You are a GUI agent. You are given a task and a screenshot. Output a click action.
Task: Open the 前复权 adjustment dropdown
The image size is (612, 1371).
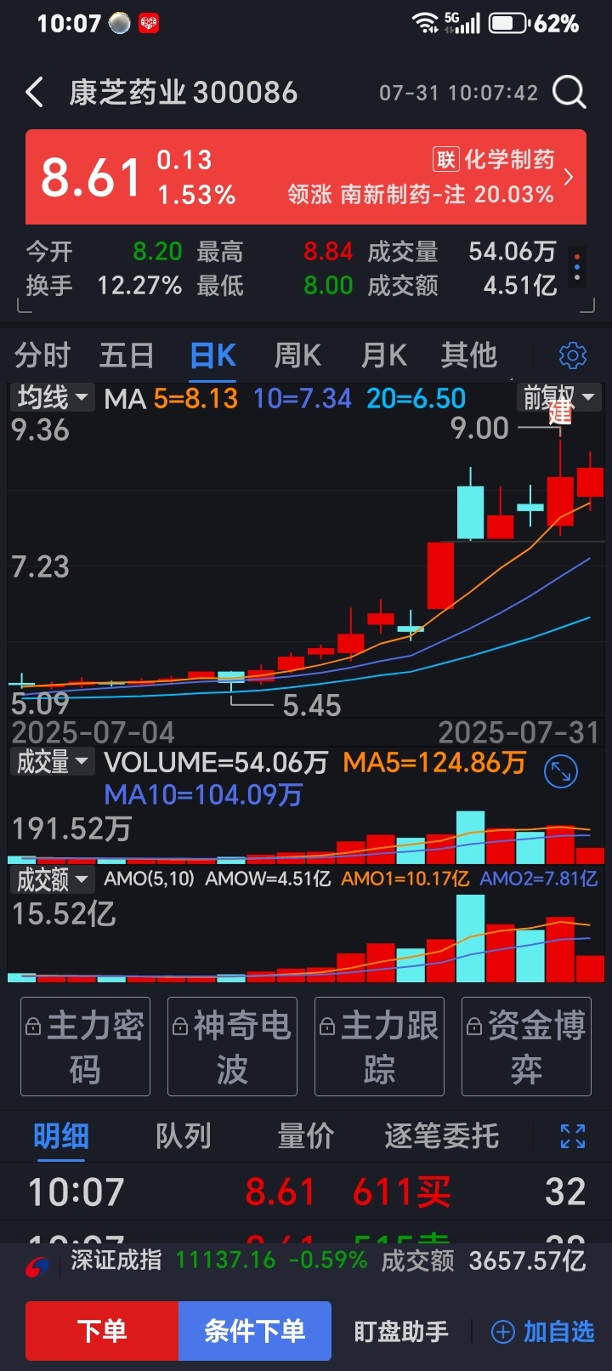coord(558,397)
